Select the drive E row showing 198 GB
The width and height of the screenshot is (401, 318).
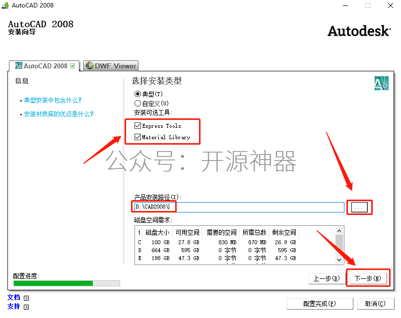[217, 258]
